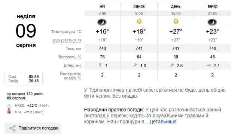Click the wind direction arrow beside 1.8
Viewport: 232px width, 138px height.
coord(135,65)
